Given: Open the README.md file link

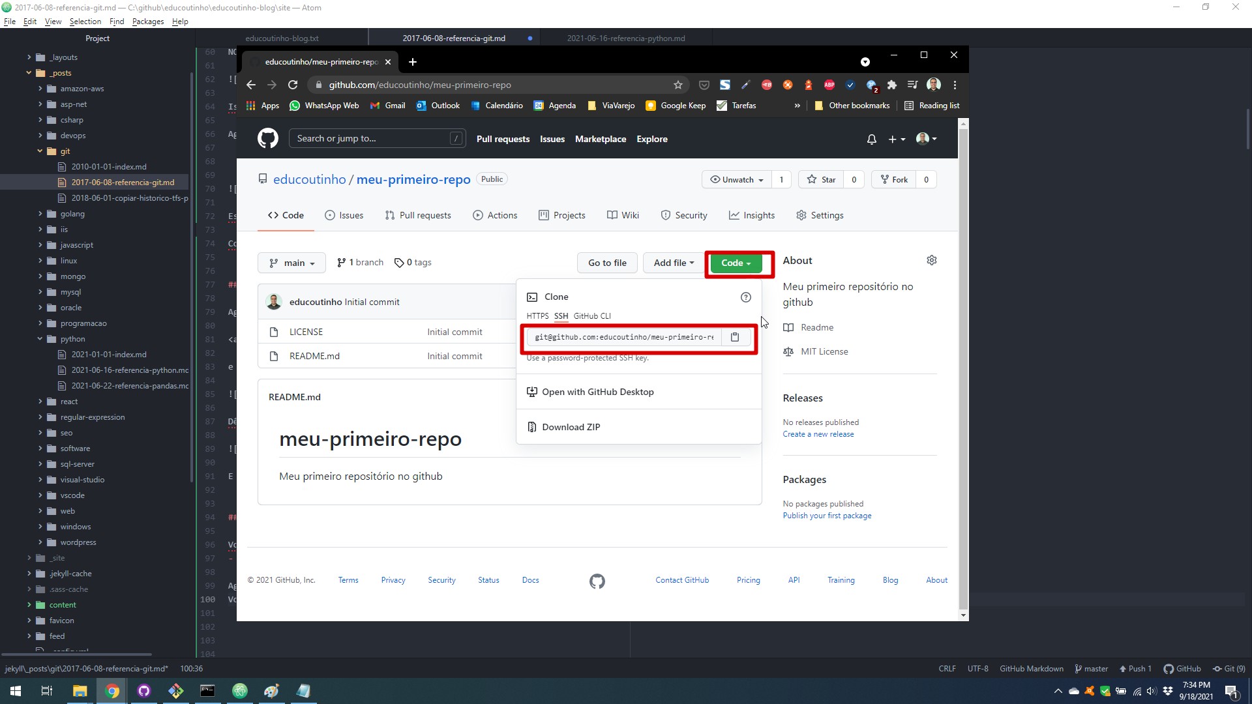Looking at the screenshot, I should (314, 357).
